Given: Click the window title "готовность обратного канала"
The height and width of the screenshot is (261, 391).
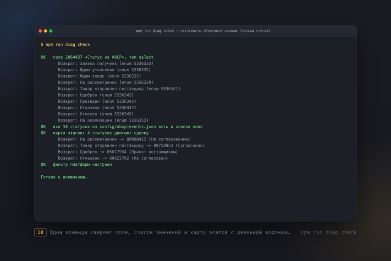Looking at the screenshot, I should point(209,31).
